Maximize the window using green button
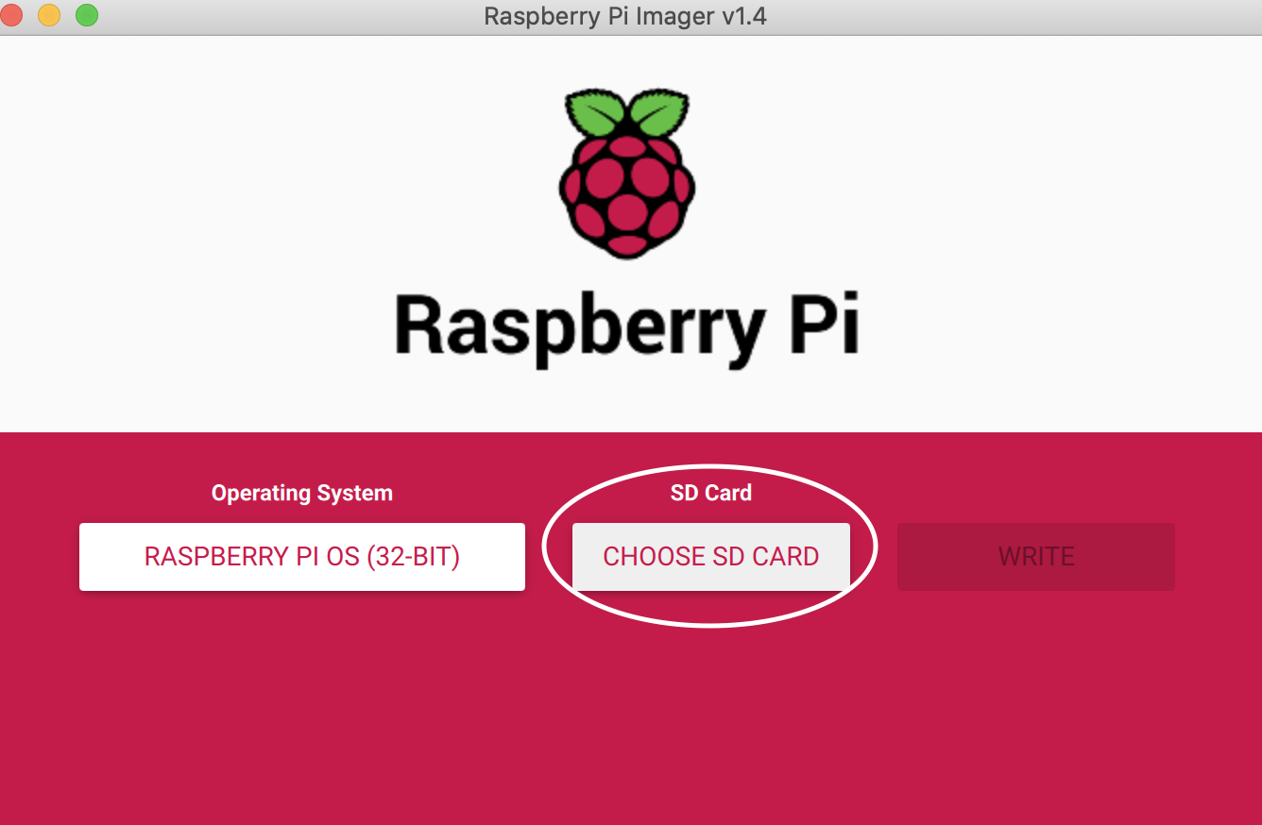 pyautogui.click(x=87, y=15)
